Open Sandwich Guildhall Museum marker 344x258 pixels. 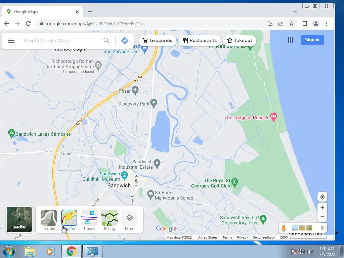coord(124,175)
